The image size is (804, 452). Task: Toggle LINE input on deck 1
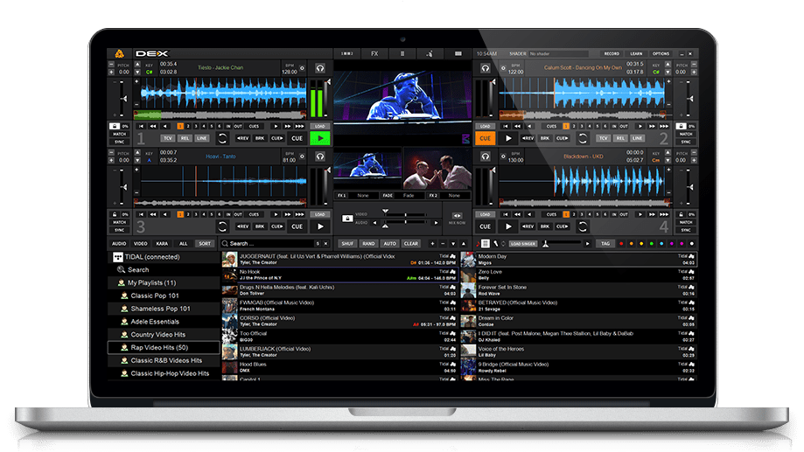[x=201, y=138]
